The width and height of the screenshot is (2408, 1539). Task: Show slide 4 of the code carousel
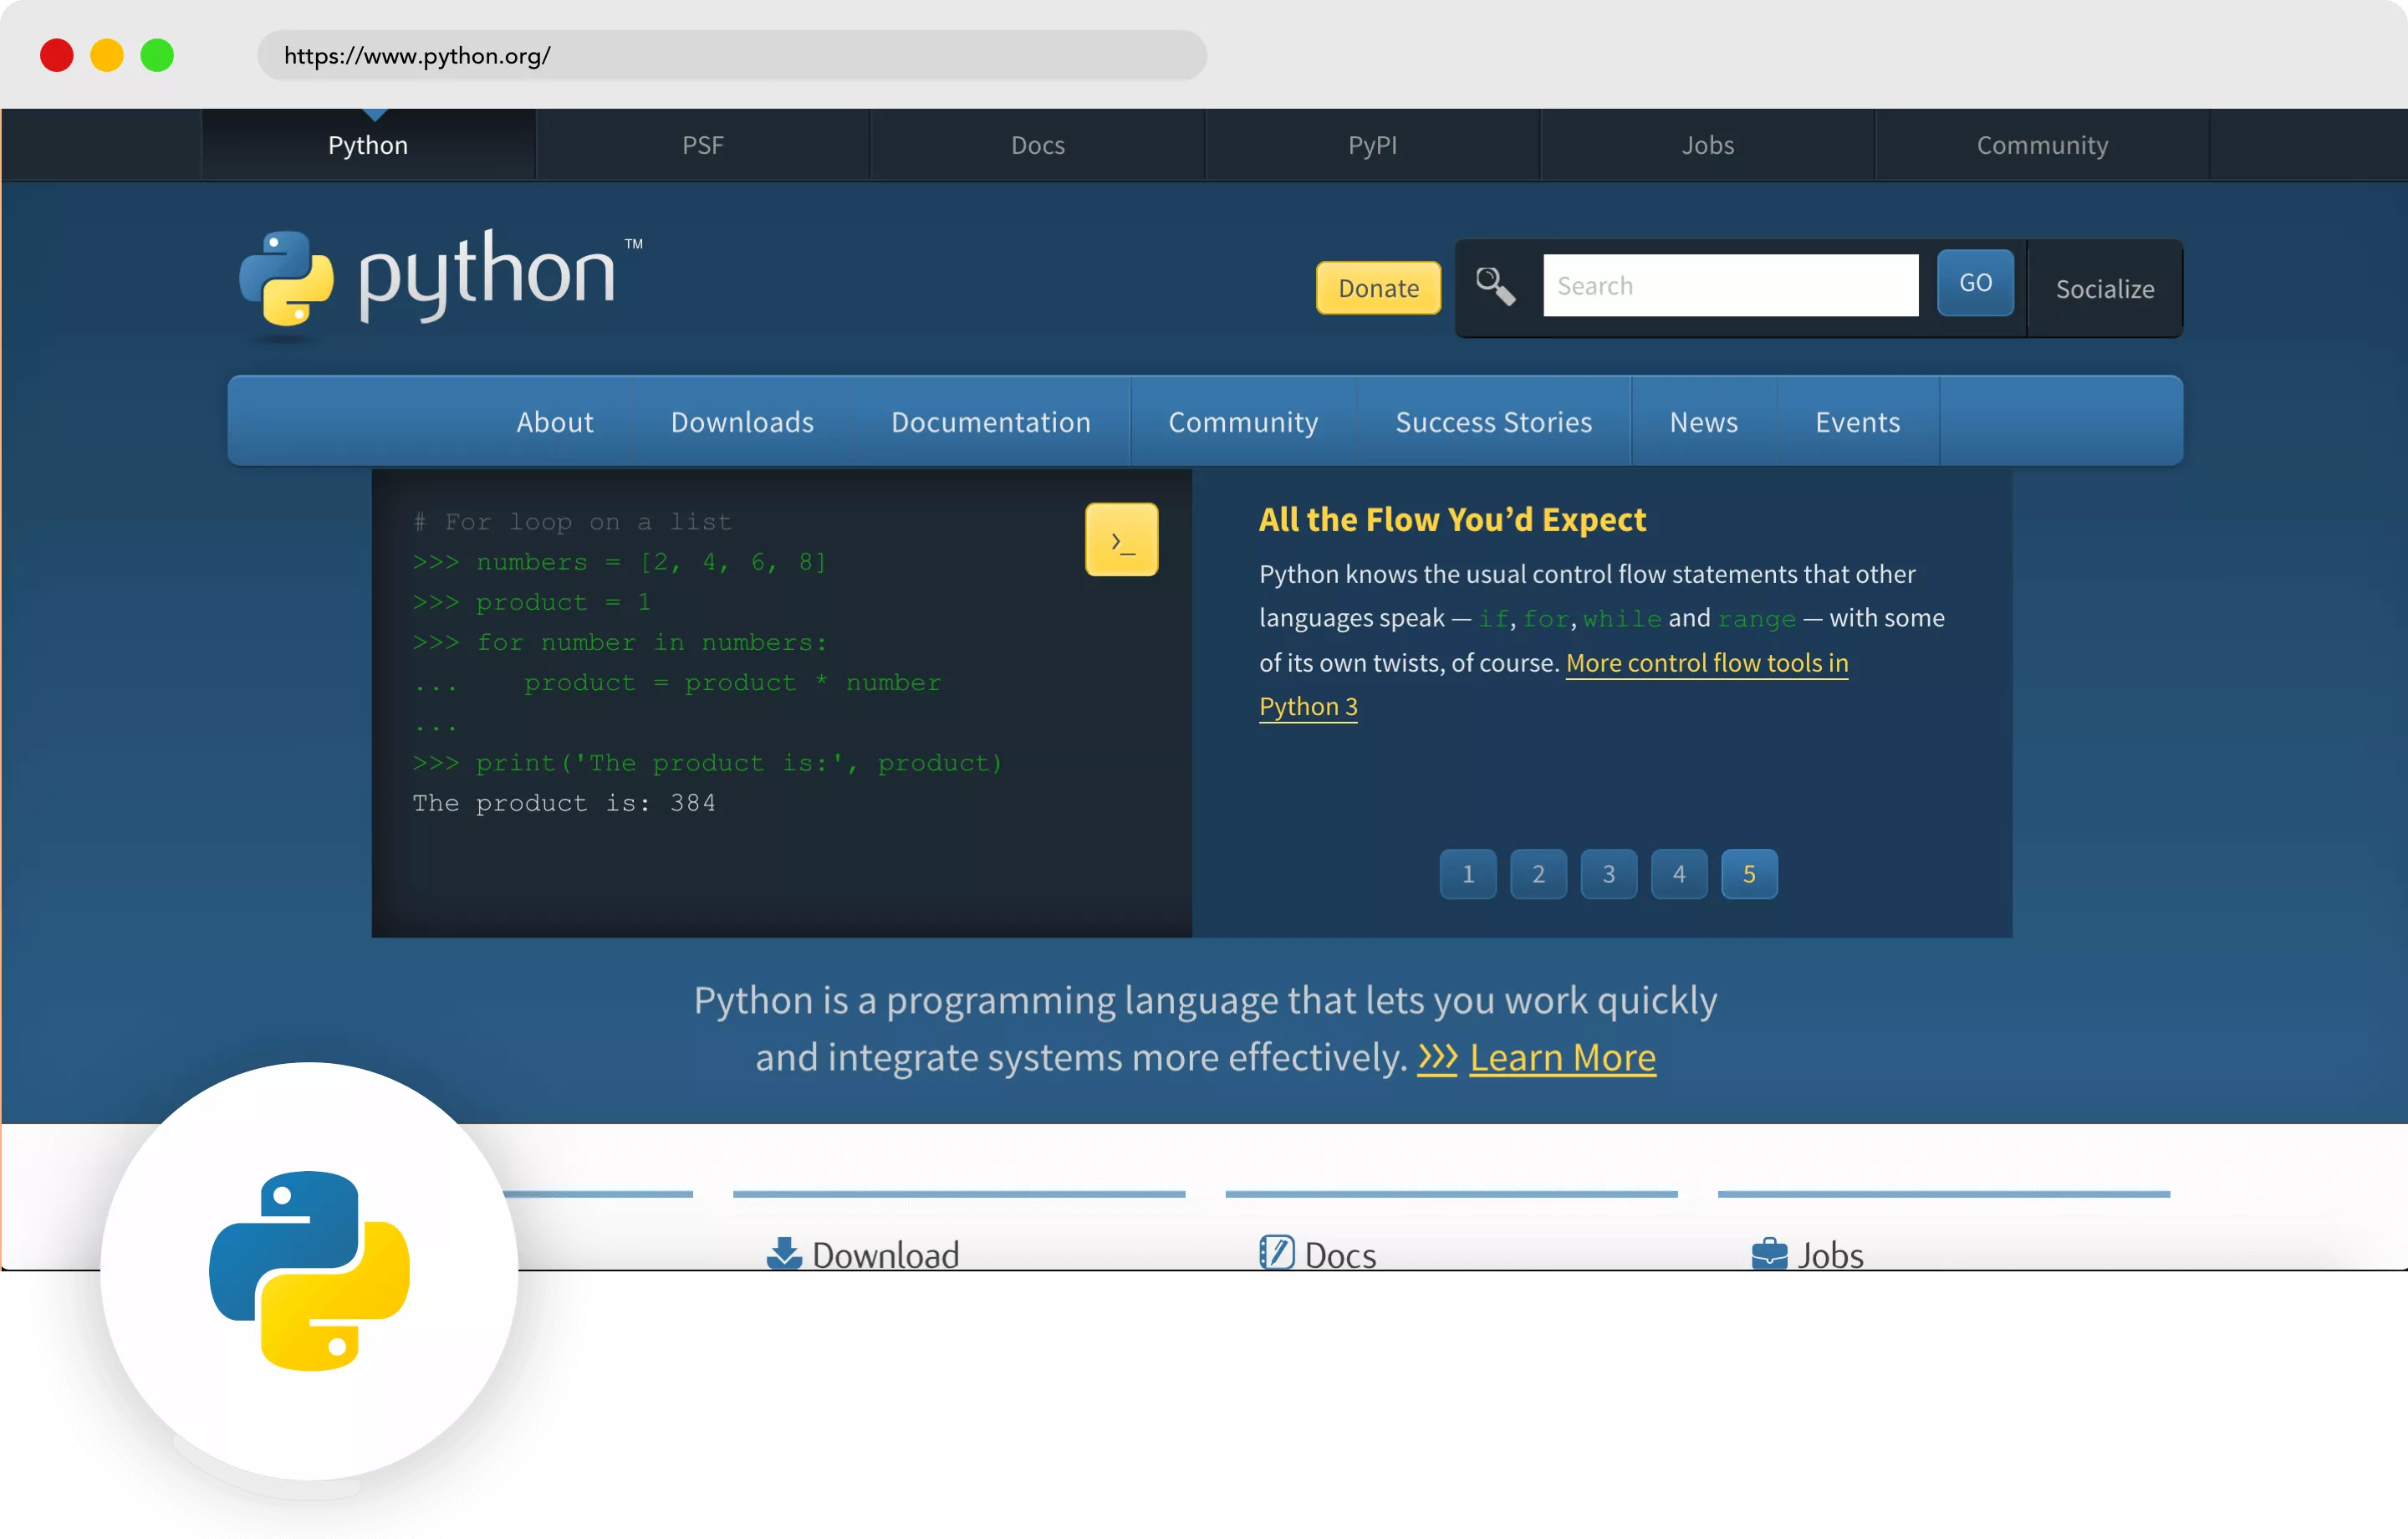1679,873
